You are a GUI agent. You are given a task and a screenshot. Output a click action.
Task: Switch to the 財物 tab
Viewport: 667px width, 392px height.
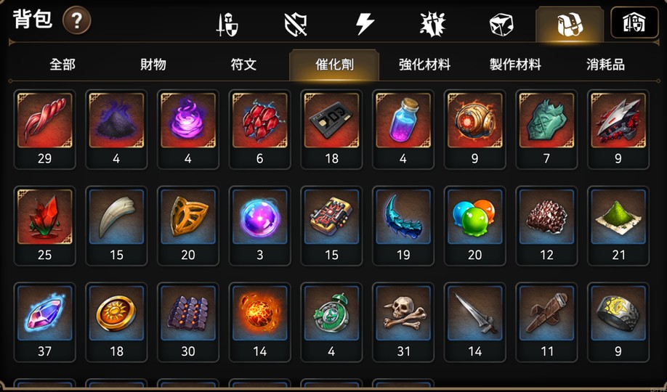tap(153, 65)
